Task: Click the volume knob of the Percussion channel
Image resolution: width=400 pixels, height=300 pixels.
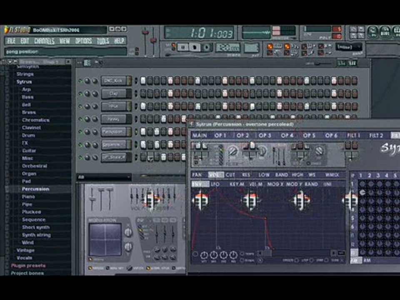Action: (95, 132)
